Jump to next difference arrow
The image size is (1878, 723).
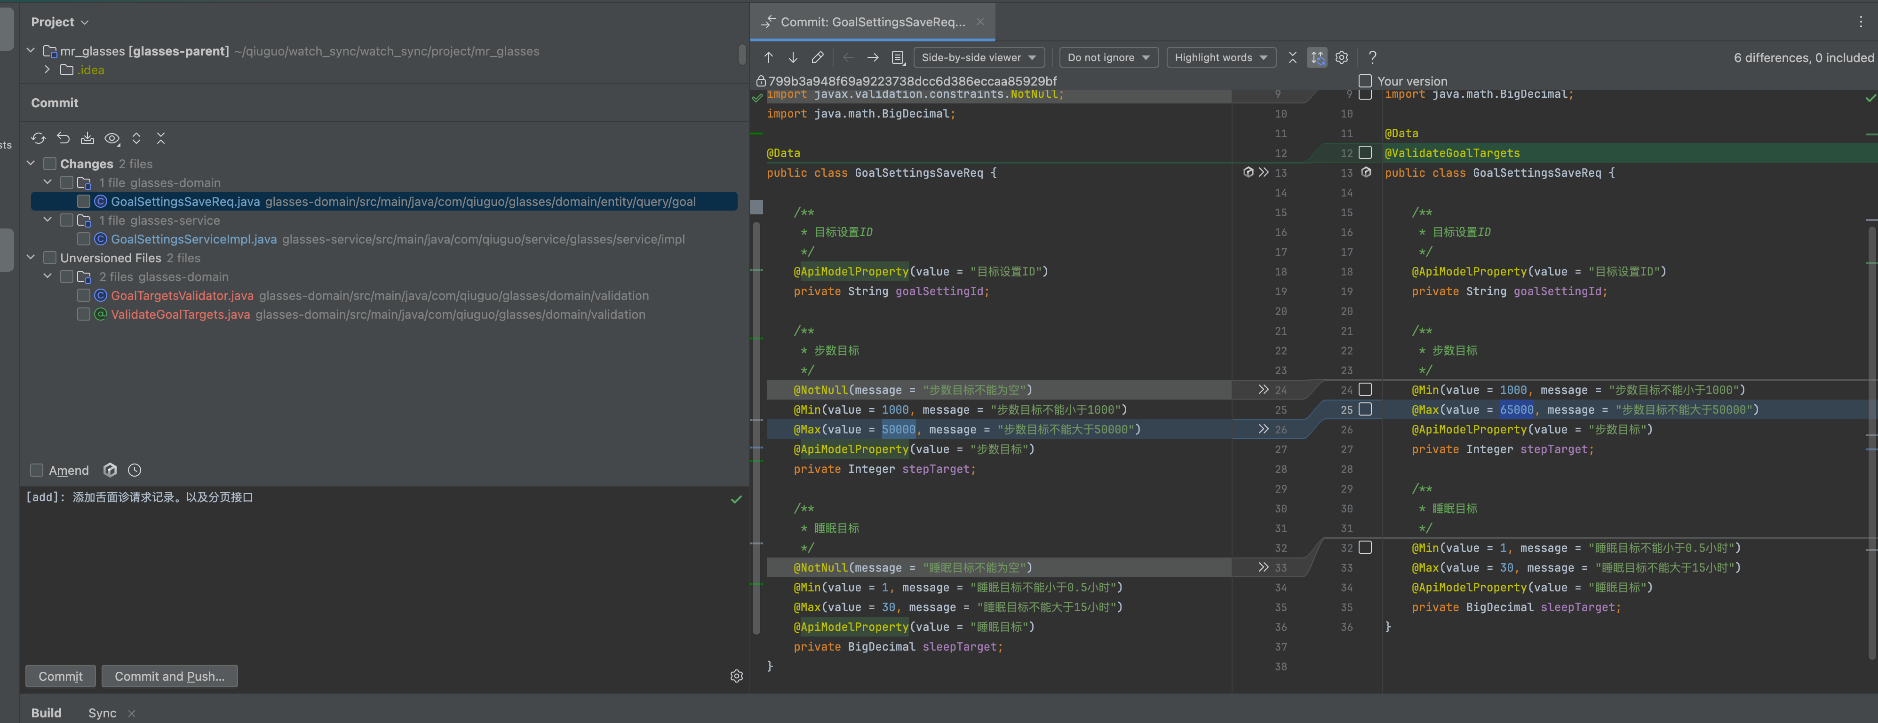tap(793, 57)
